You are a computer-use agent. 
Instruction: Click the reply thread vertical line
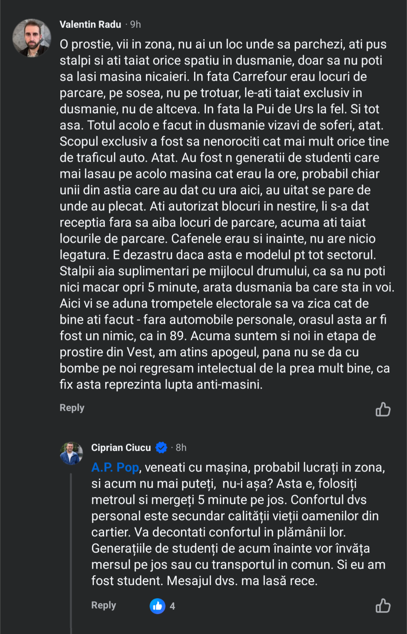71,547
